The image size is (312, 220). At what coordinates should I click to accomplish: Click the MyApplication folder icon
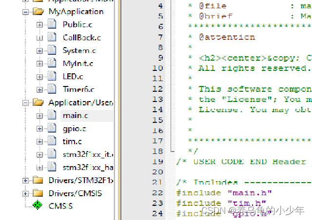tap(38, 12)
